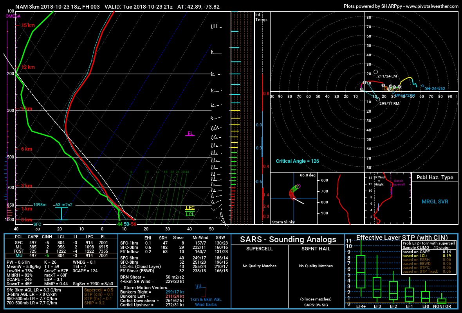
Task: Click the "SHIP = 0.2" index
Action: pyautogui.click(x=94, y=303)
